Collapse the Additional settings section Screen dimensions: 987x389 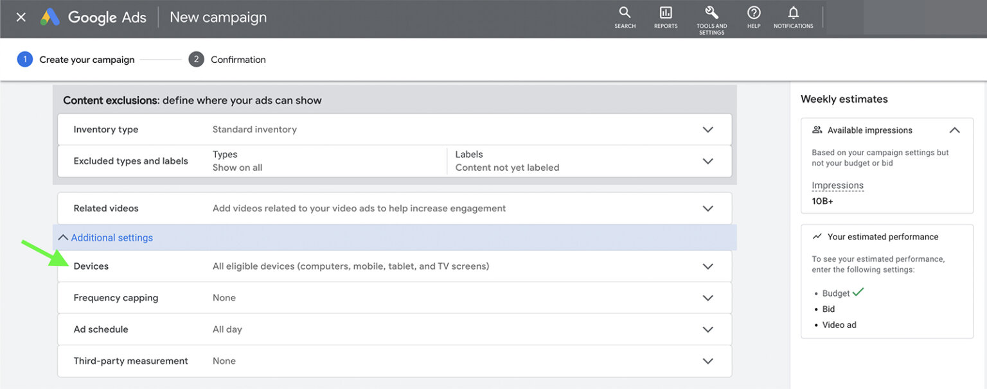pos(105,237)
